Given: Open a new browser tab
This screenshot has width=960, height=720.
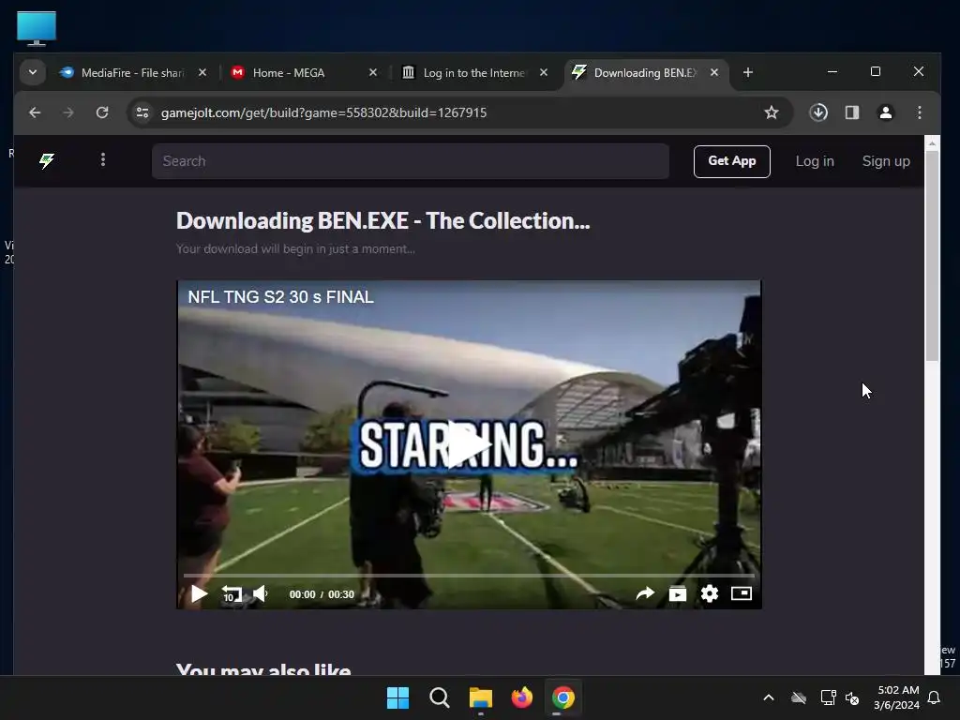Looking at the screenshot, I should 747,73.
